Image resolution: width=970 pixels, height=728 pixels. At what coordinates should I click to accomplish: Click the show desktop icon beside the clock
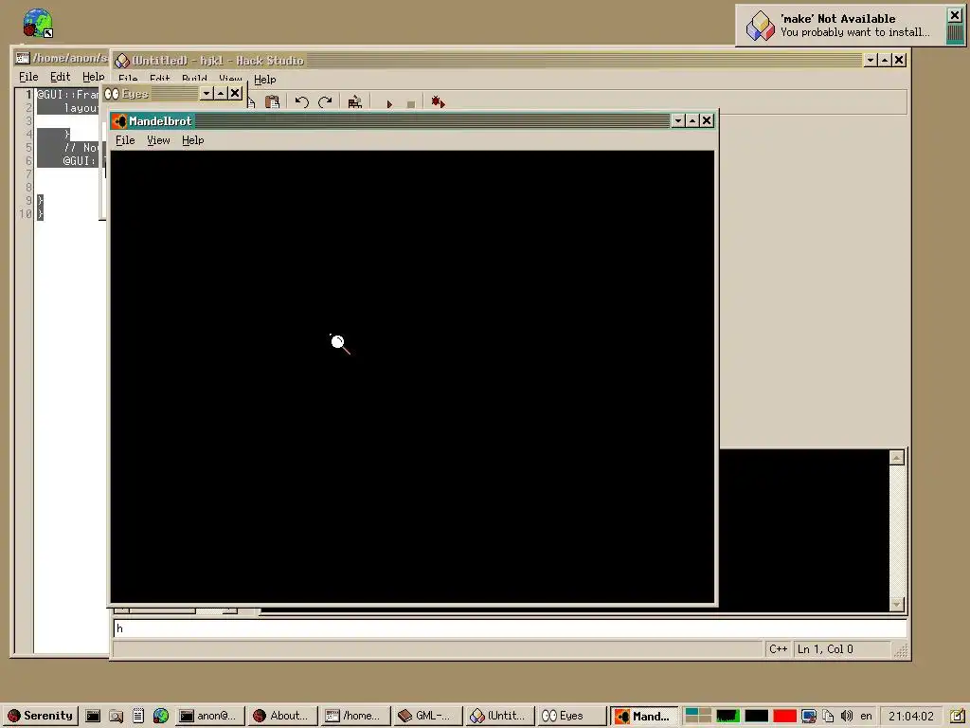[957, 716]
